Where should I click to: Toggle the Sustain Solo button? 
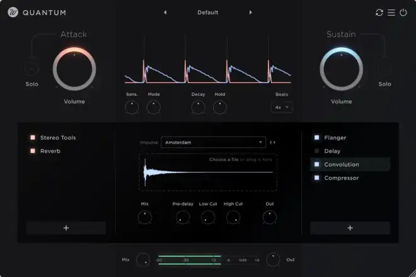384,69
